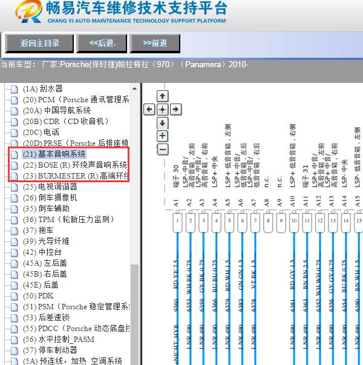This screenshot has height=365, width=363.
Task: Select (57) 停车制动器 entry
Action: click(50, 350)
